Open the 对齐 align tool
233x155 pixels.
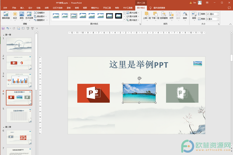(x=171, y=16)
